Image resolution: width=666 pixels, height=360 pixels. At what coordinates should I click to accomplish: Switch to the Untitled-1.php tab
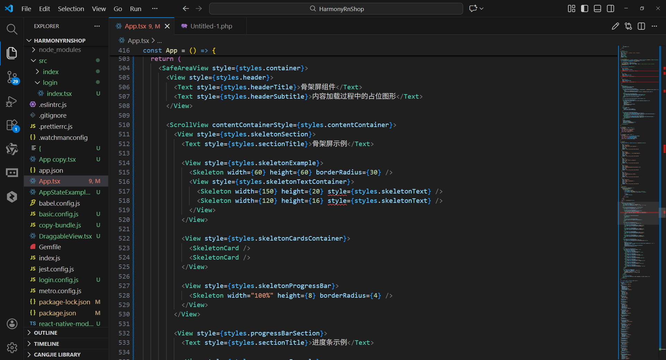[x=211, y=26]
